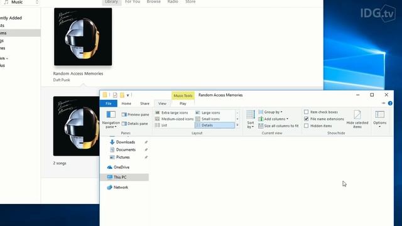The image size is (402, 226).
Task: Click the Daft Punk artist link
Action: (x=62, y=80)
